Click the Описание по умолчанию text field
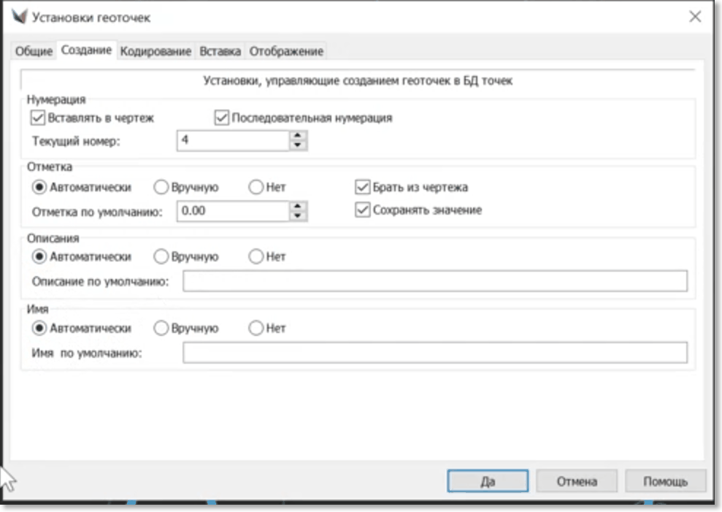 pos(434,281)
